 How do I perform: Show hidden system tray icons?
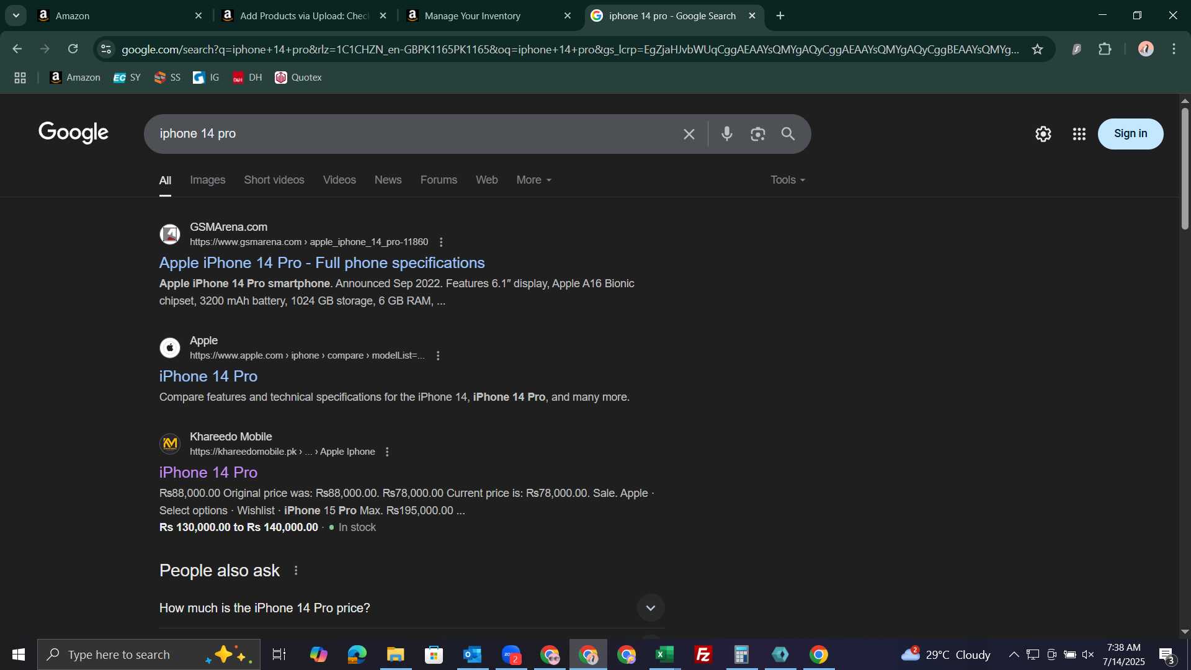pyautogui.click(x=1014, y=655)
